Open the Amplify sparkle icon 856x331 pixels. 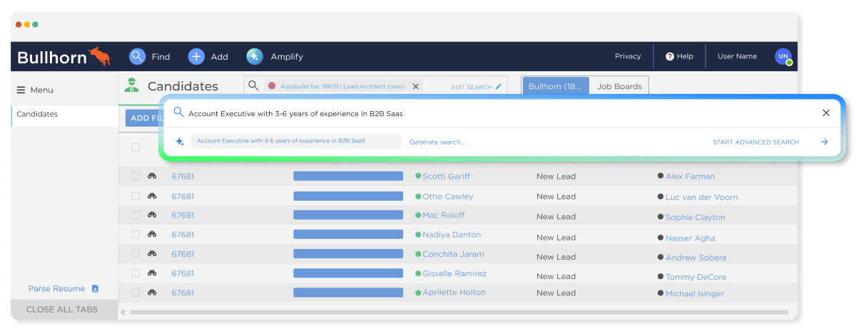pos(255,56)
